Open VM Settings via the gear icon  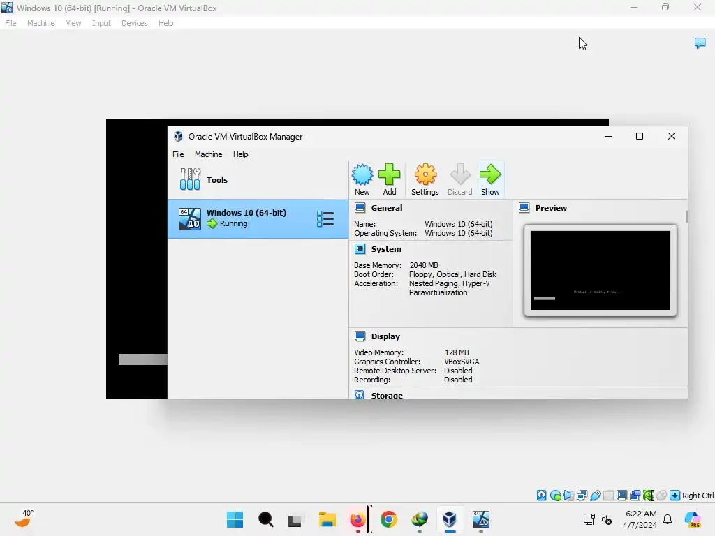[x=425, y=179]
